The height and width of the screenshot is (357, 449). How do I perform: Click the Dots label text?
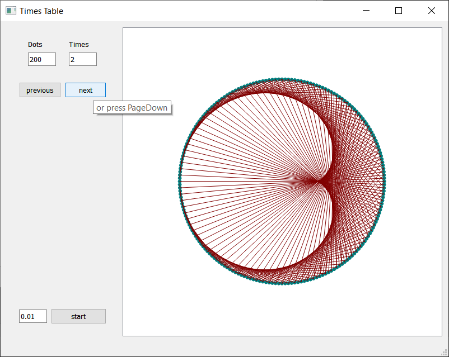pyautogui.click(x=35, y=44)
